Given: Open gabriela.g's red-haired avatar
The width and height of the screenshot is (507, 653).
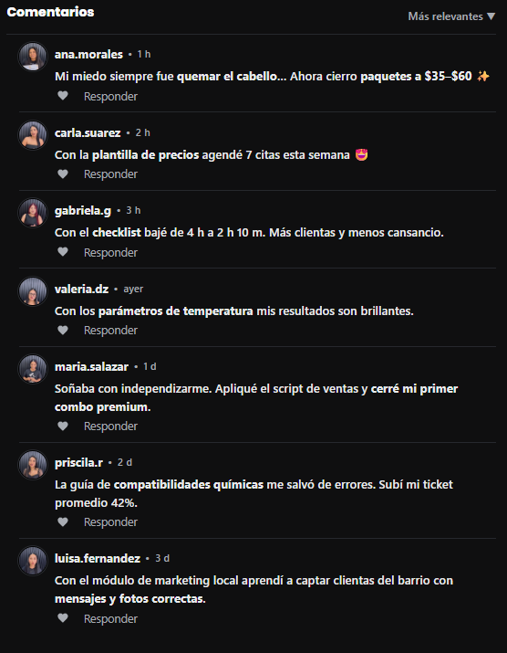Looking at the screenshot, I should 33,213.
